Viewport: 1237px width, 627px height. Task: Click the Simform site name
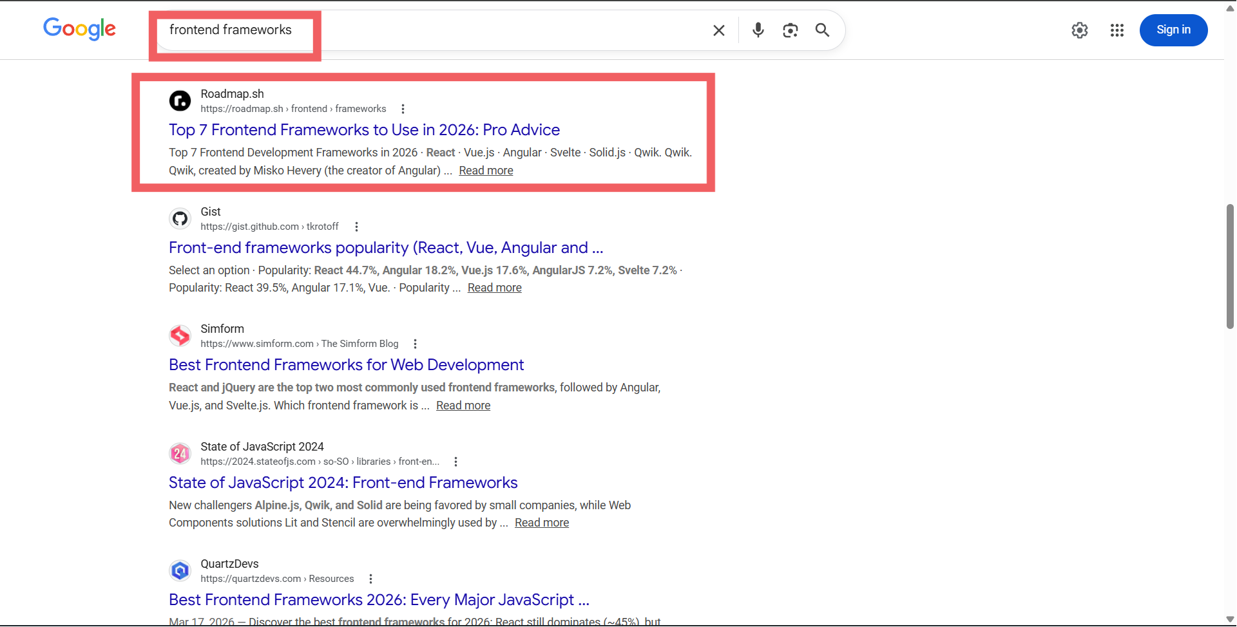tap(222, 329)
